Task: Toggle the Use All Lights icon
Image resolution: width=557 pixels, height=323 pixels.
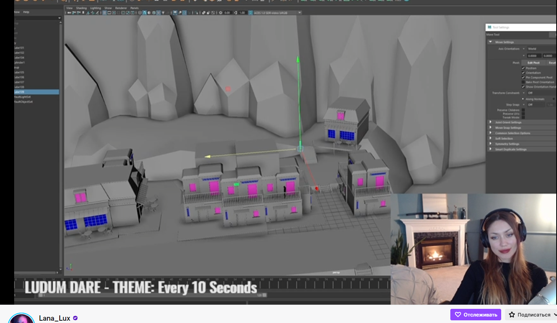Action: (163, 13)
